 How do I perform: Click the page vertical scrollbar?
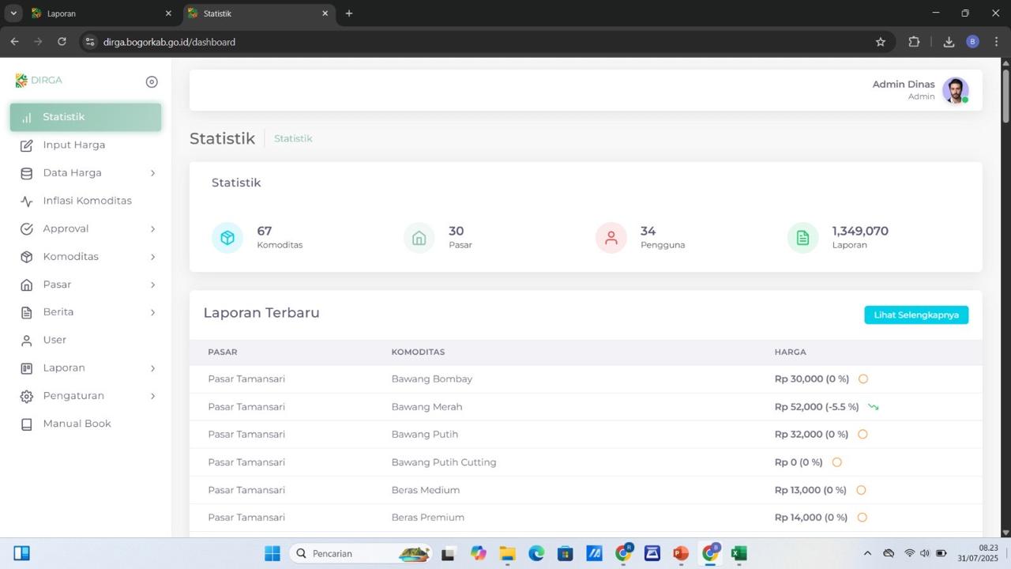(1005, 96)
